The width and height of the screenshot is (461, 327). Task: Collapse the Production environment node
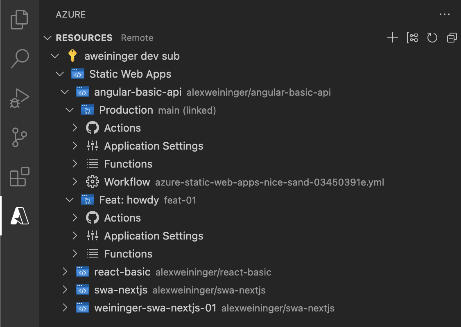[70, 110]
